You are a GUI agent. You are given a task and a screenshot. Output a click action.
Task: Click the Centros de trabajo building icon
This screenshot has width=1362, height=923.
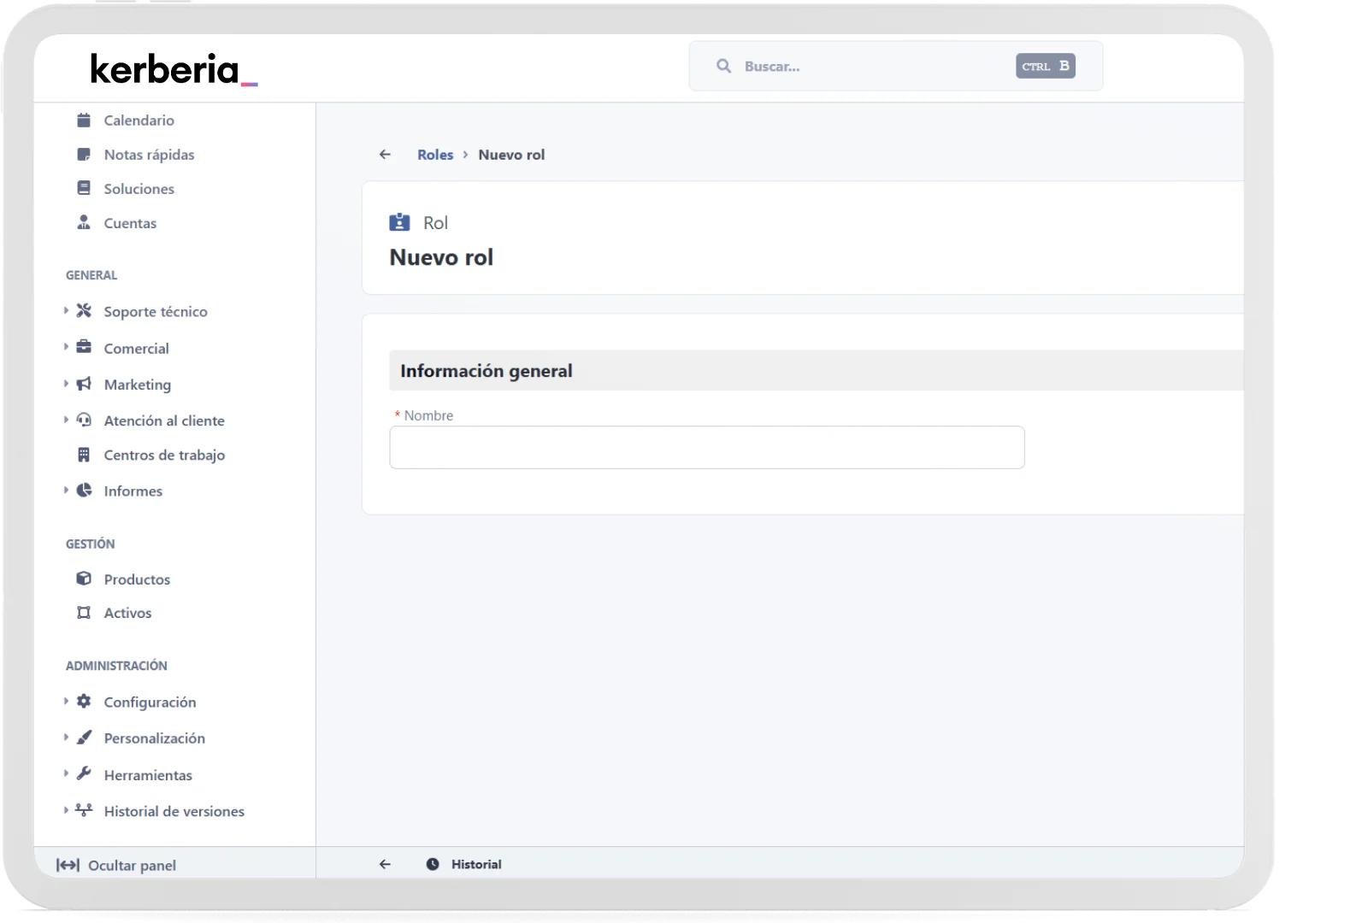[84, 455]
